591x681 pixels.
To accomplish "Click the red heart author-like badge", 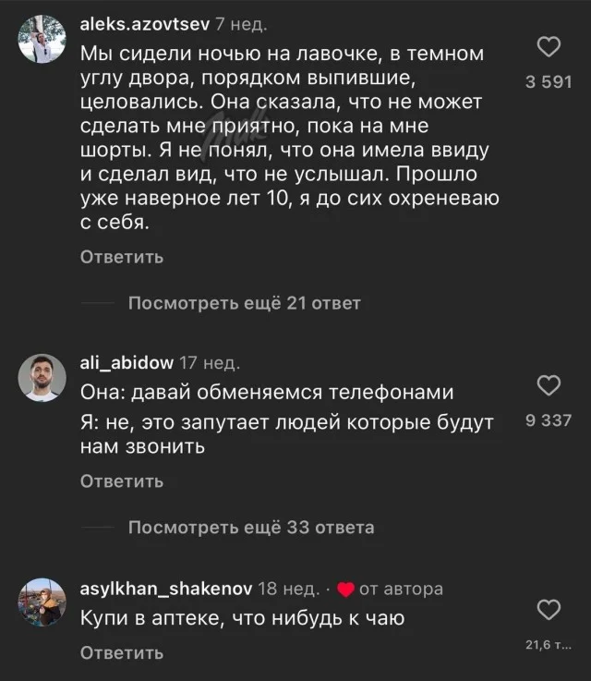I will pos(345,590).
